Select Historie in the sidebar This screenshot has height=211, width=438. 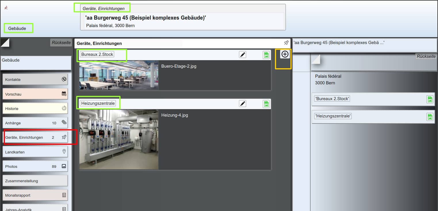pos(35,109)
